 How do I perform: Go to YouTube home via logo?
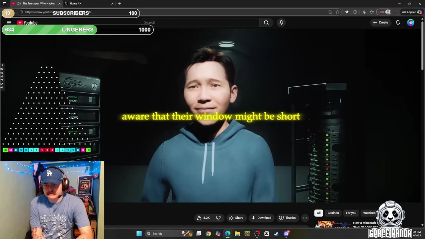(27, 23)
